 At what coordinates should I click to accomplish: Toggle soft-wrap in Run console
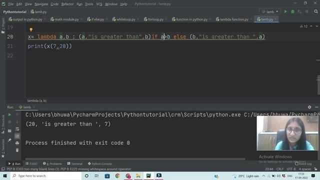coord(17,129)
